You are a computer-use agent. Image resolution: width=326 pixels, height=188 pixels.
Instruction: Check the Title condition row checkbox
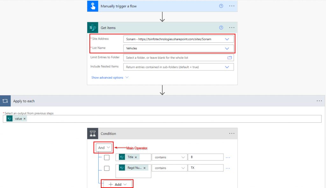107,157
